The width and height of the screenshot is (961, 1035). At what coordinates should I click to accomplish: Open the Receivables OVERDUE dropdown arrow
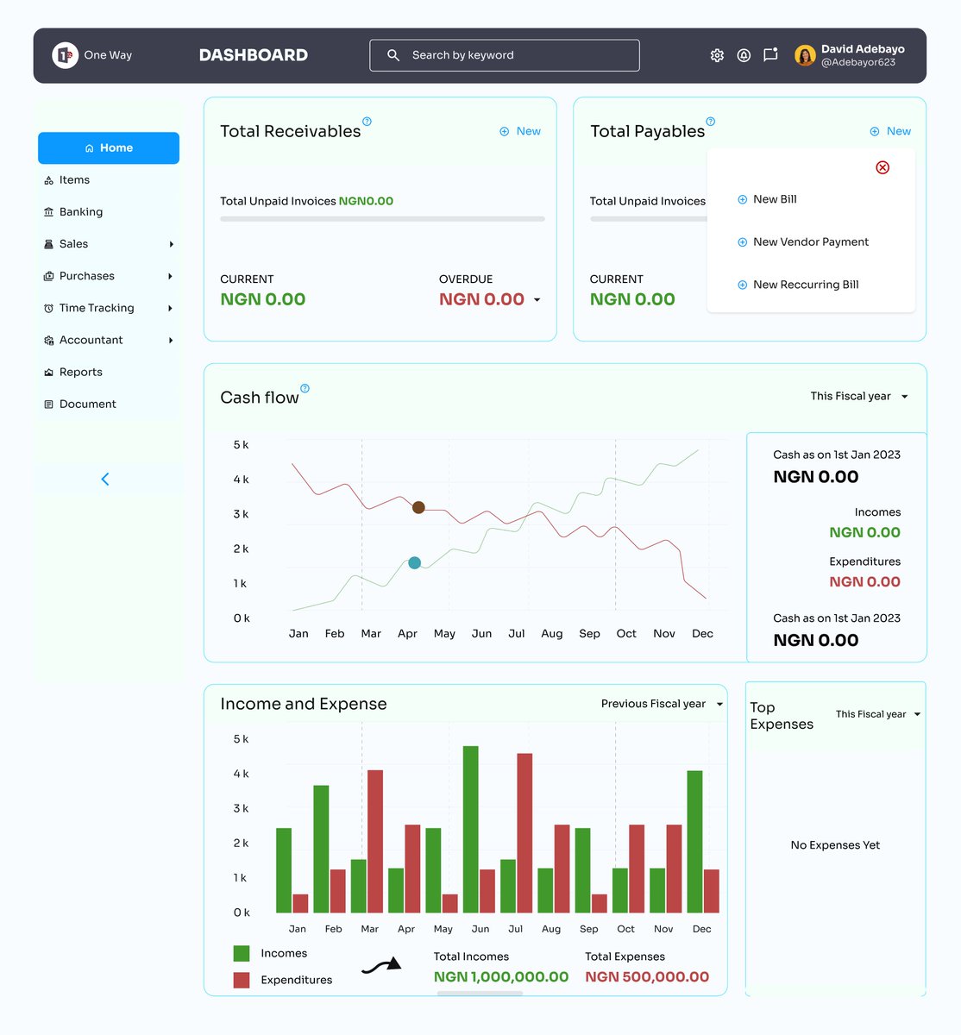coord(537,300)
